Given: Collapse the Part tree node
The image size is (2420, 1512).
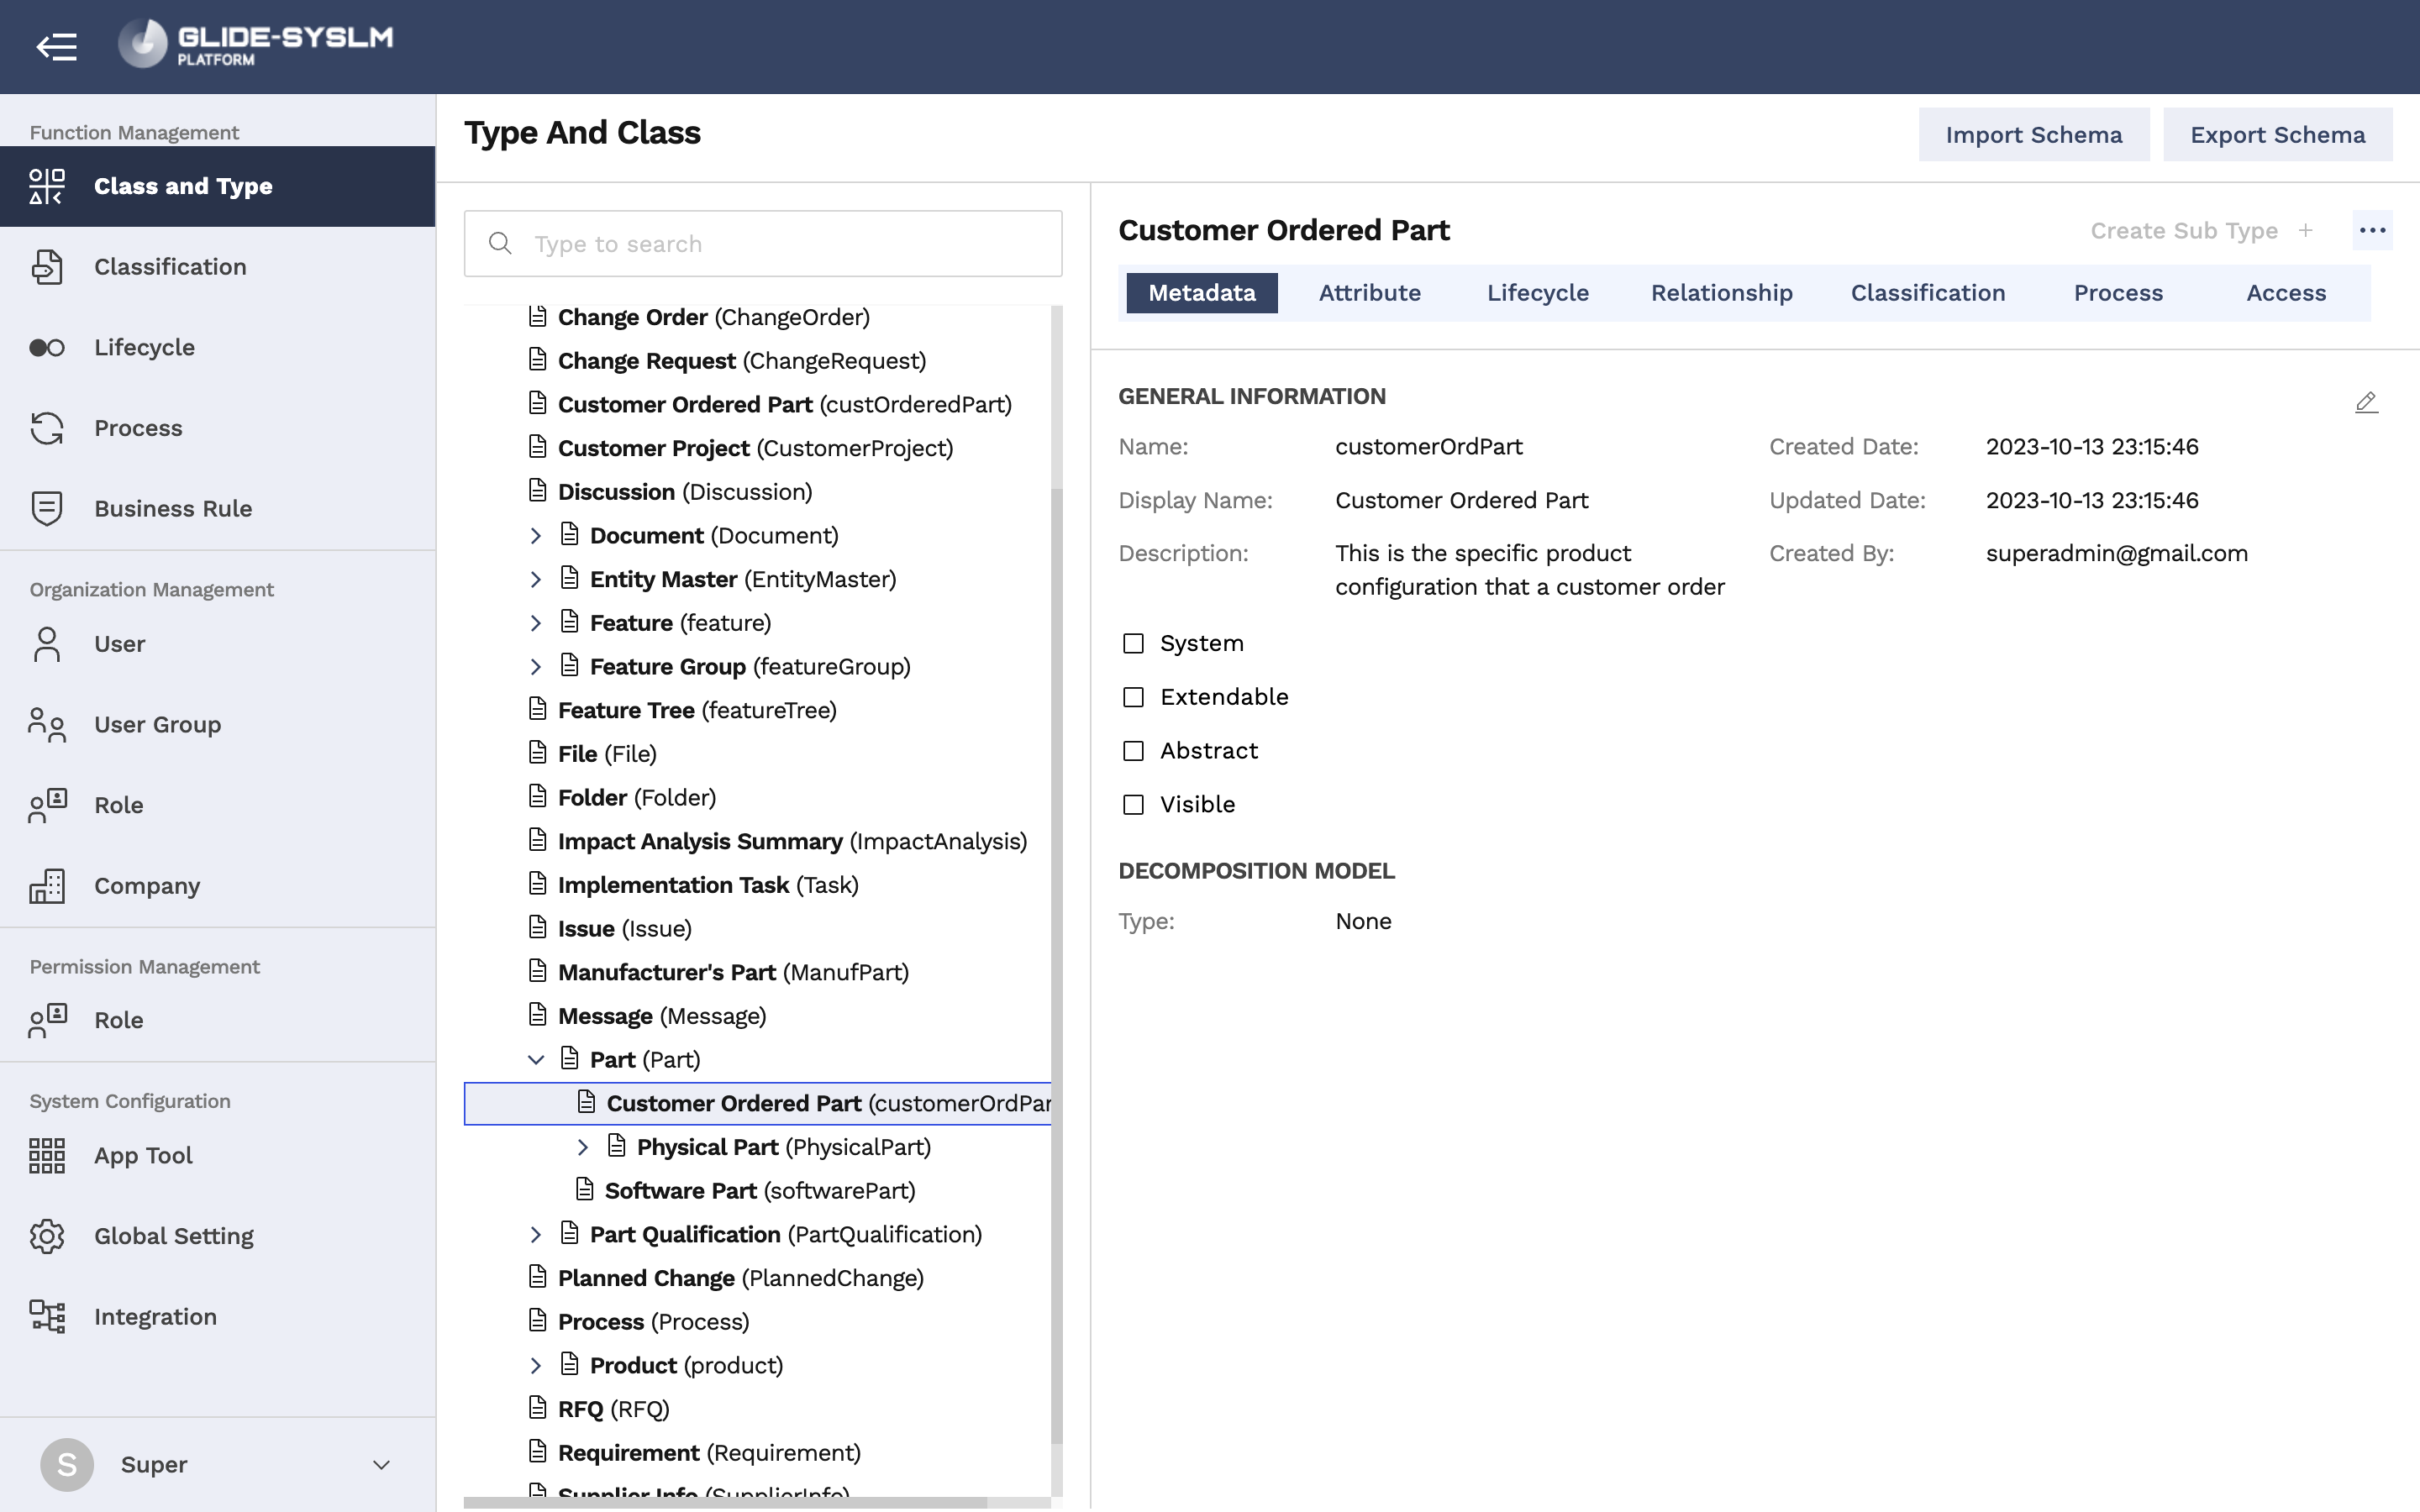Looking at the screenshot, I should click(x=536, y=1060).
